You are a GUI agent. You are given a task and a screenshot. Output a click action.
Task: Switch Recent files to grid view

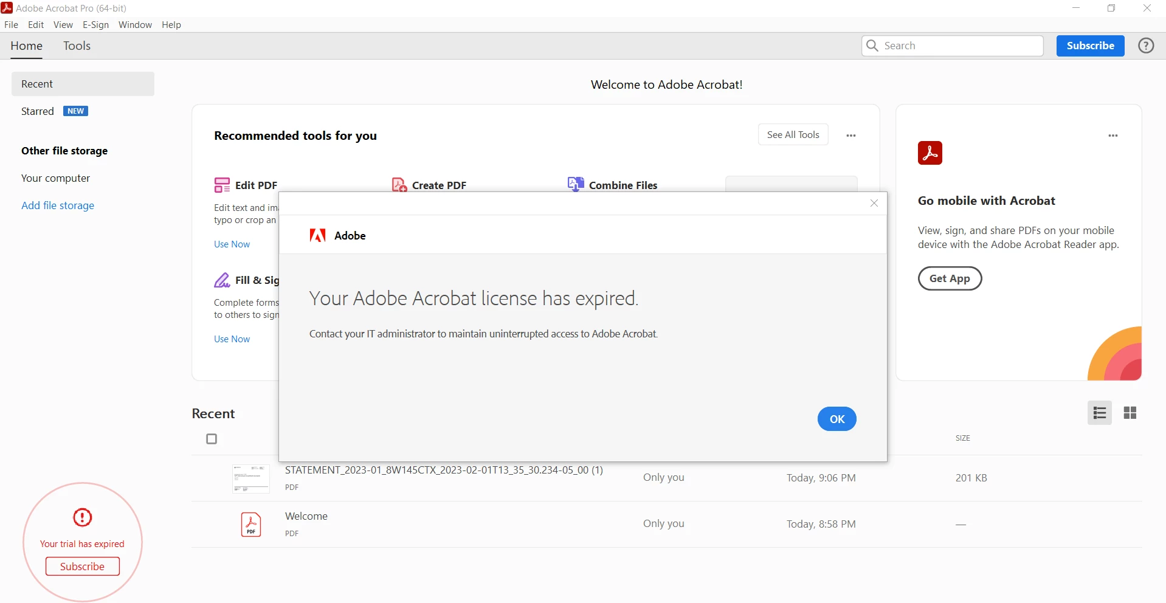1130,413
